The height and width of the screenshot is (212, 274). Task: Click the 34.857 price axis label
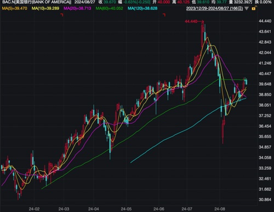point(265,147)
